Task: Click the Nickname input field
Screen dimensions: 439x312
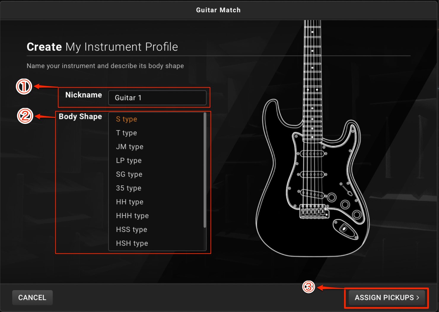Action: (157, 98)
